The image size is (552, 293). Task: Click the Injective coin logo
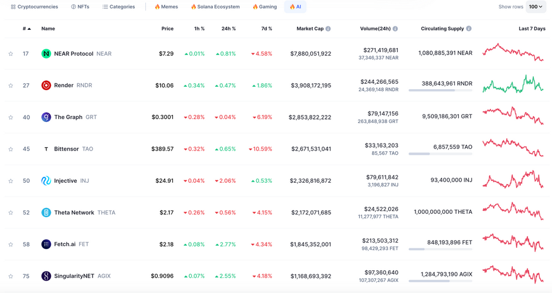(x=46, y=180)
